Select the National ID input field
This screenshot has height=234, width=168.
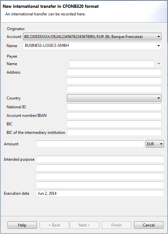(x=114, y=107)
